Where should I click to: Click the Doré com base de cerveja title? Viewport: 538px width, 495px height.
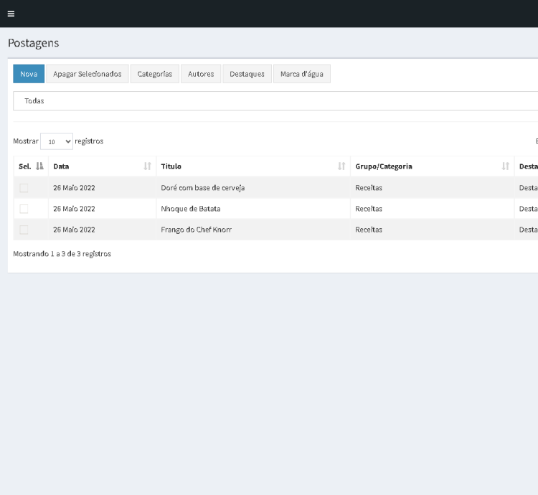[203, 188]
